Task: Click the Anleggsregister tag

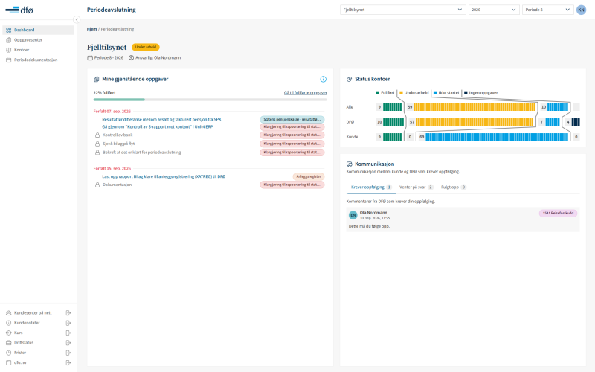Action: coord(309,176)
